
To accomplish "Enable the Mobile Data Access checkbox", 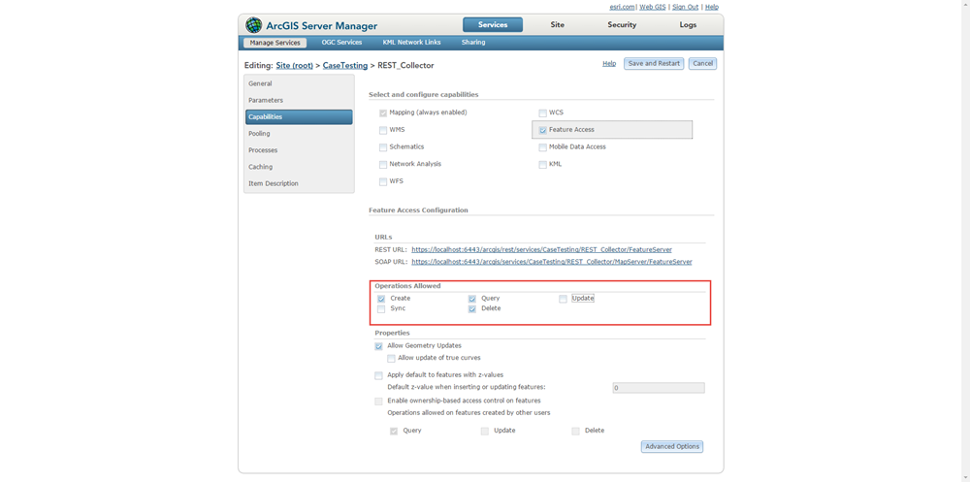I will pyautogui.click(x=542, y=147).
